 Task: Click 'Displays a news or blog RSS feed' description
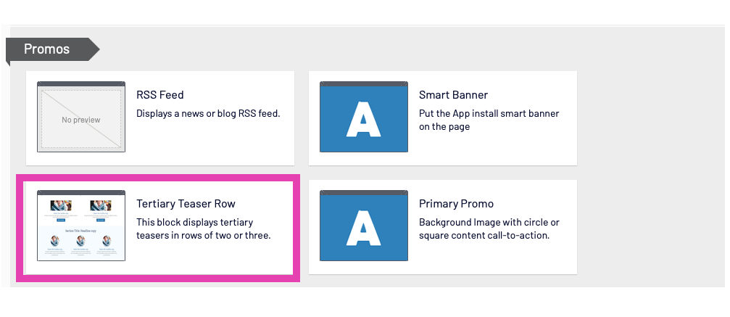pyautogui.click(x=208, y=113)
